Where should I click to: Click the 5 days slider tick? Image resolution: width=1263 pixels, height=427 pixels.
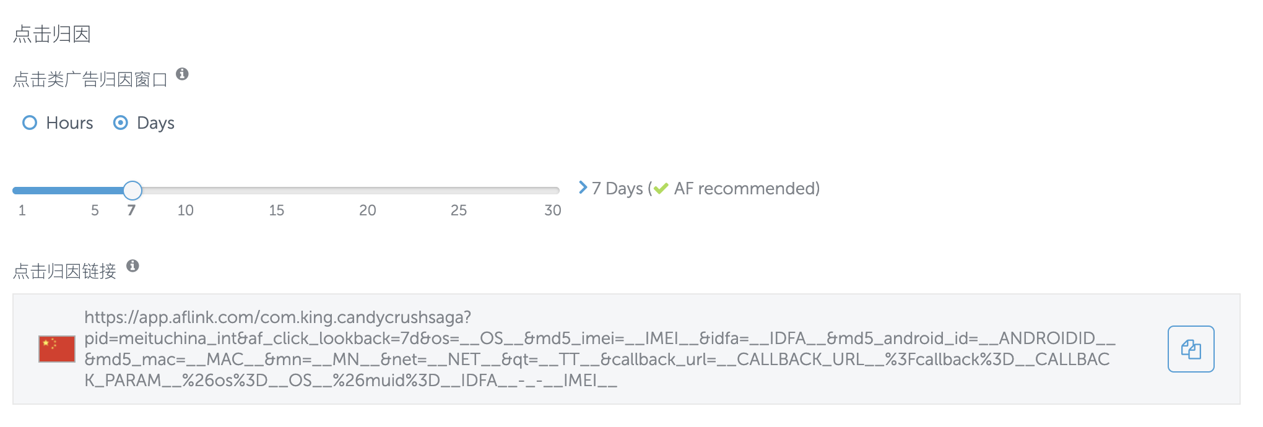[x=95, y=210]
